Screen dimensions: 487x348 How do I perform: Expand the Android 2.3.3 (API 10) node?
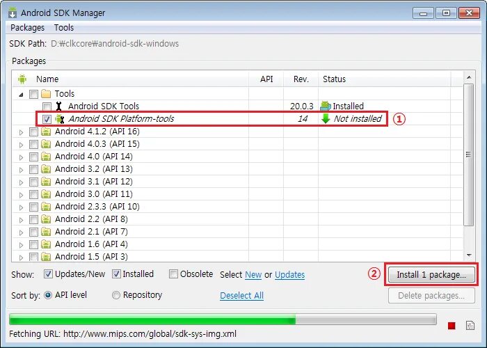coord(21,207)
